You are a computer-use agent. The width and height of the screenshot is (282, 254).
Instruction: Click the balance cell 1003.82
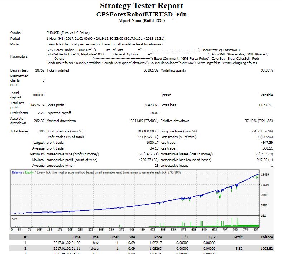point(267,249)
